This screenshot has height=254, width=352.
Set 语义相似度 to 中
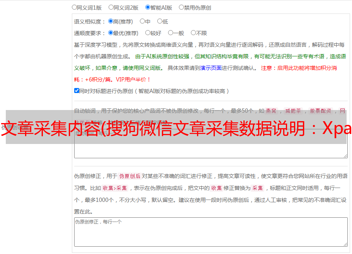pyautogui.click(x=142, y=21)
